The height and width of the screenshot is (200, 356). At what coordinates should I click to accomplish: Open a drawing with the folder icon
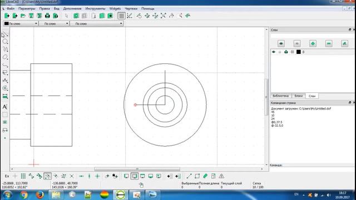(x=23, y=16)
